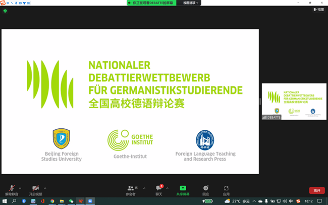The image size is (328, 205).
Task: Expand the audio options arrow beside unmute
Action: (20, 188)
